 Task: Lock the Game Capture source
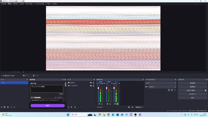click(93, 86)
